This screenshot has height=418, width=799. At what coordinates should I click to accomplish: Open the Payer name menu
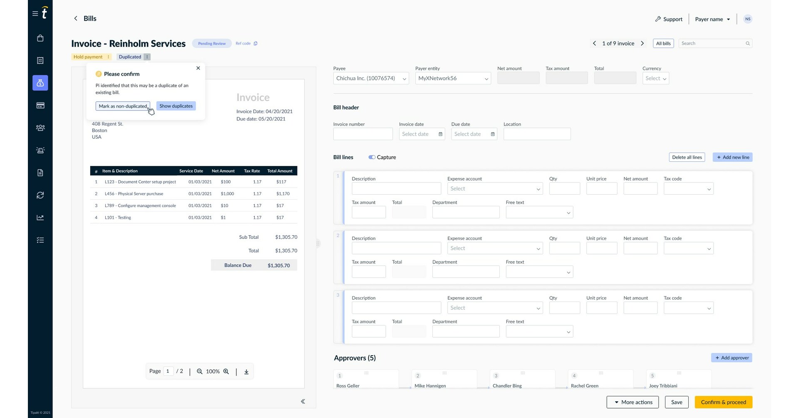(x=712, y=19)
